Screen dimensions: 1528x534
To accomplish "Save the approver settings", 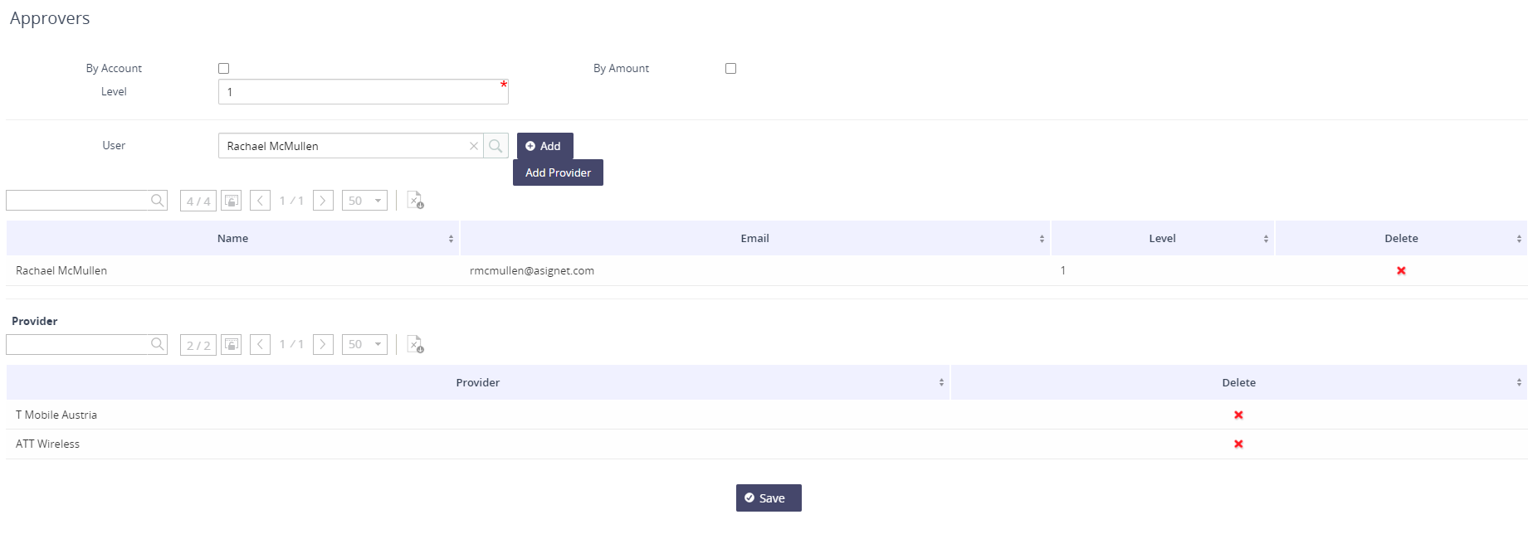I will coord(768,498).
